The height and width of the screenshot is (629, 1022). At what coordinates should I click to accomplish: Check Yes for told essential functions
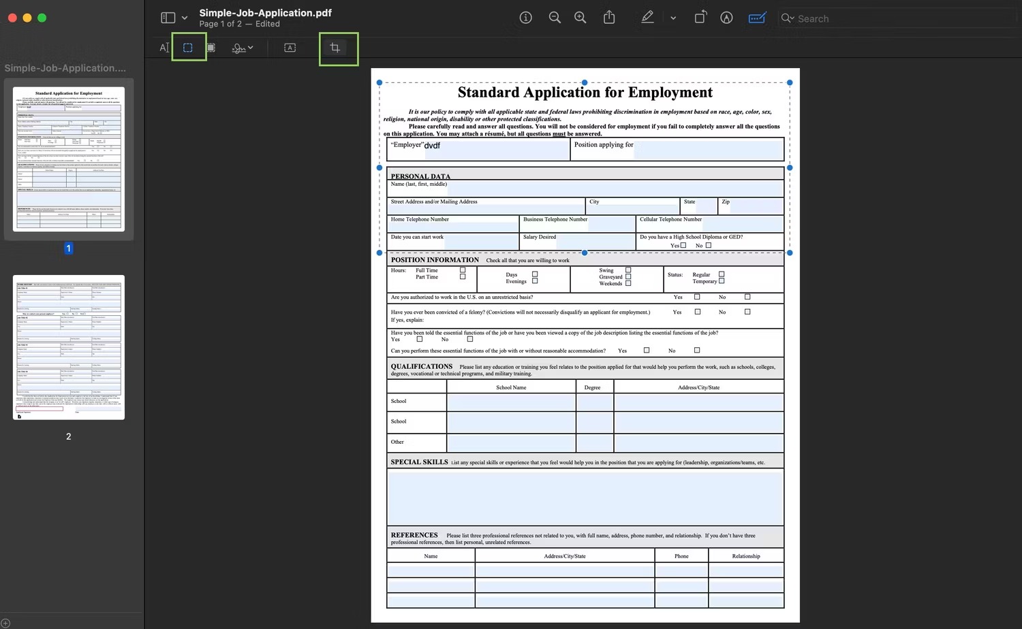(x=420, y=339)
